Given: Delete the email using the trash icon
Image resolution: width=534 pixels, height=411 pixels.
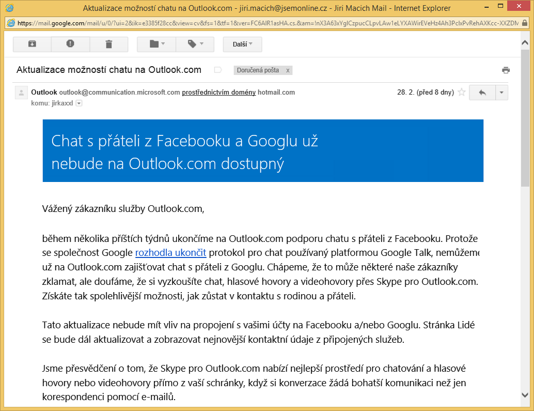Looking at the screenshot, I should point(108,44).
